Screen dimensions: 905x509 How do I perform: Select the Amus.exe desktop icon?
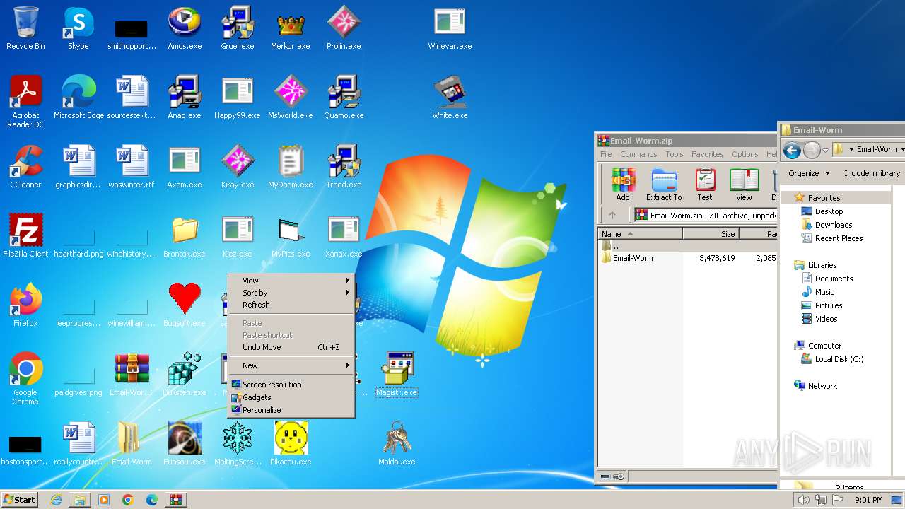click(185, 28)
